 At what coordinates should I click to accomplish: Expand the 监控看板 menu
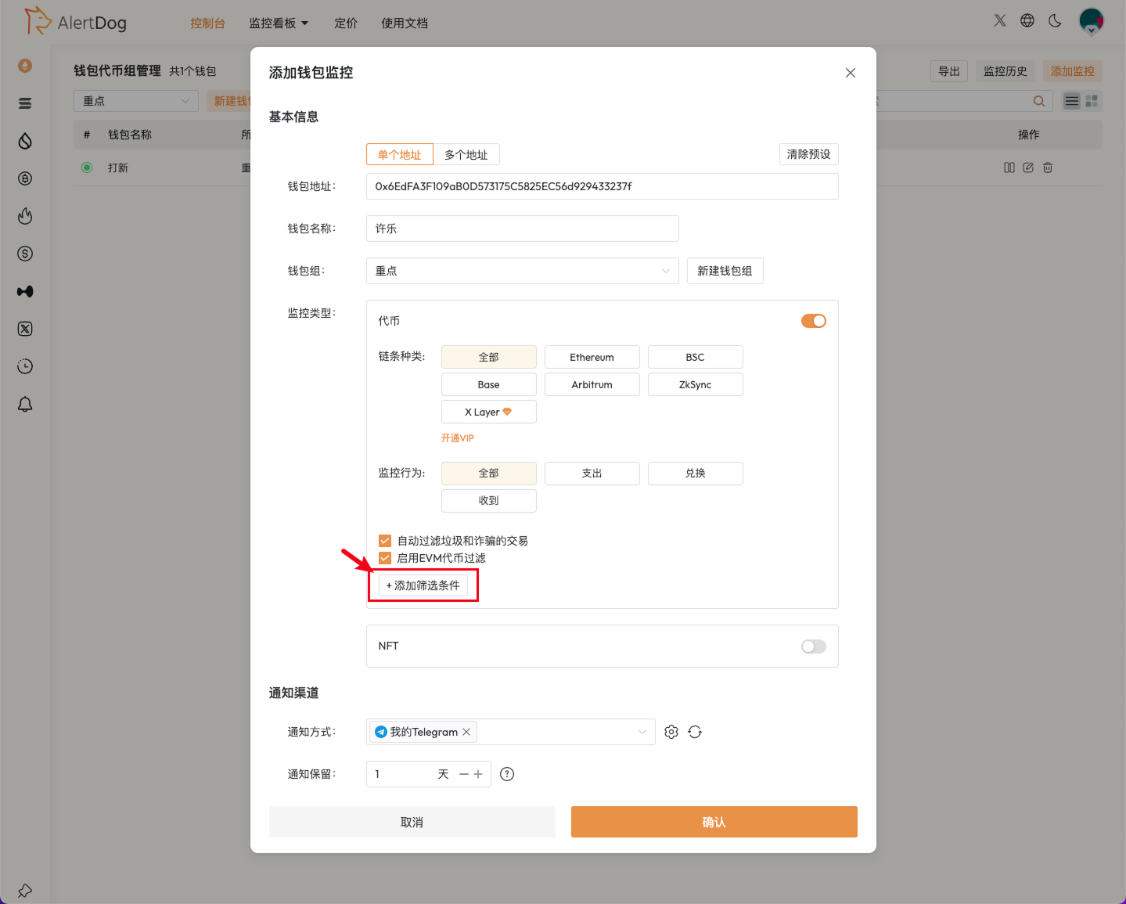pos(279,23)
